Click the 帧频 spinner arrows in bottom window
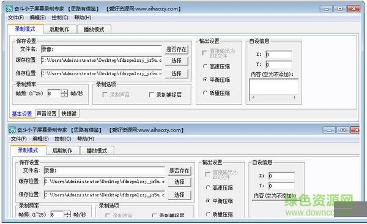Viewport: 367px width, 224px height. 67,214
